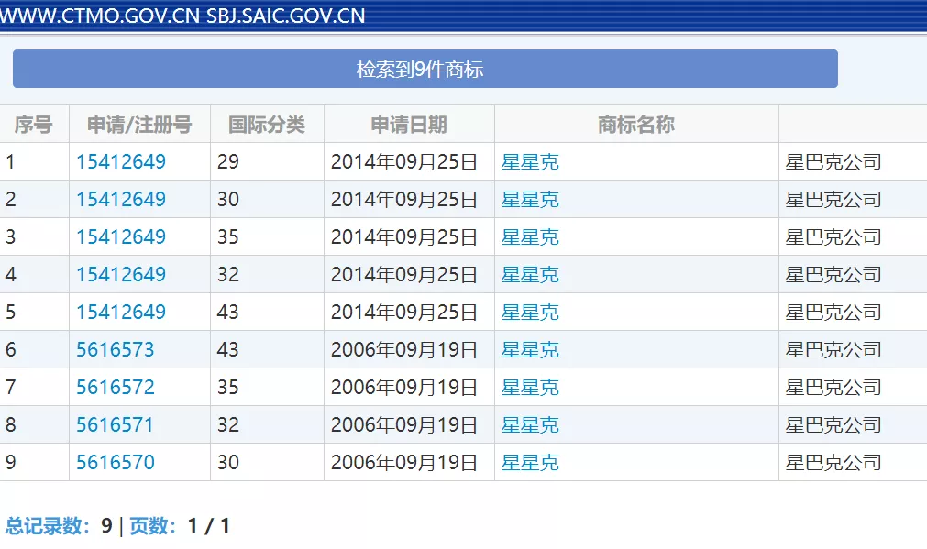Open registration number 5616573
The height and width of the screenshot is (549, 927).
click(116, 350)
